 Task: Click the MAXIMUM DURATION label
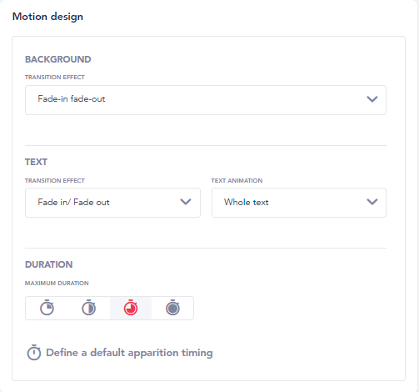pyautogui.click(x=57, y=284)
